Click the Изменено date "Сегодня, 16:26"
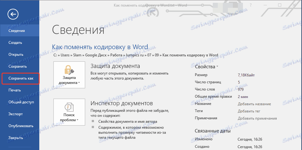Viewport: 302px width, 150px height. click(x=250, y=139)
